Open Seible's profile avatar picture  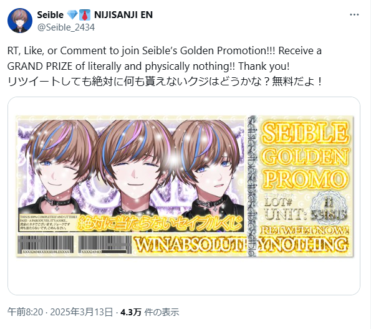(x=20, y=21)
